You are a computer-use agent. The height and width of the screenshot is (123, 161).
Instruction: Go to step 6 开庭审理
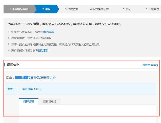[152, 9]
